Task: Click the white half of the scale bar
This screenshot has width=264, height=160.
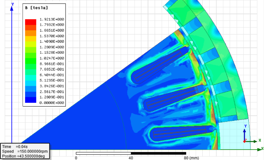Action: [x=104, y=153]
